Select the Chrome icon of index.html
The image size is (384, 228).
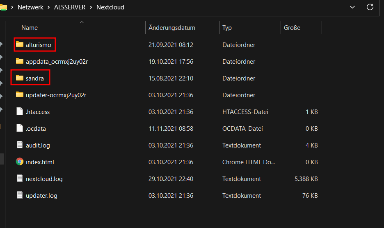click(x=20, y=161)
